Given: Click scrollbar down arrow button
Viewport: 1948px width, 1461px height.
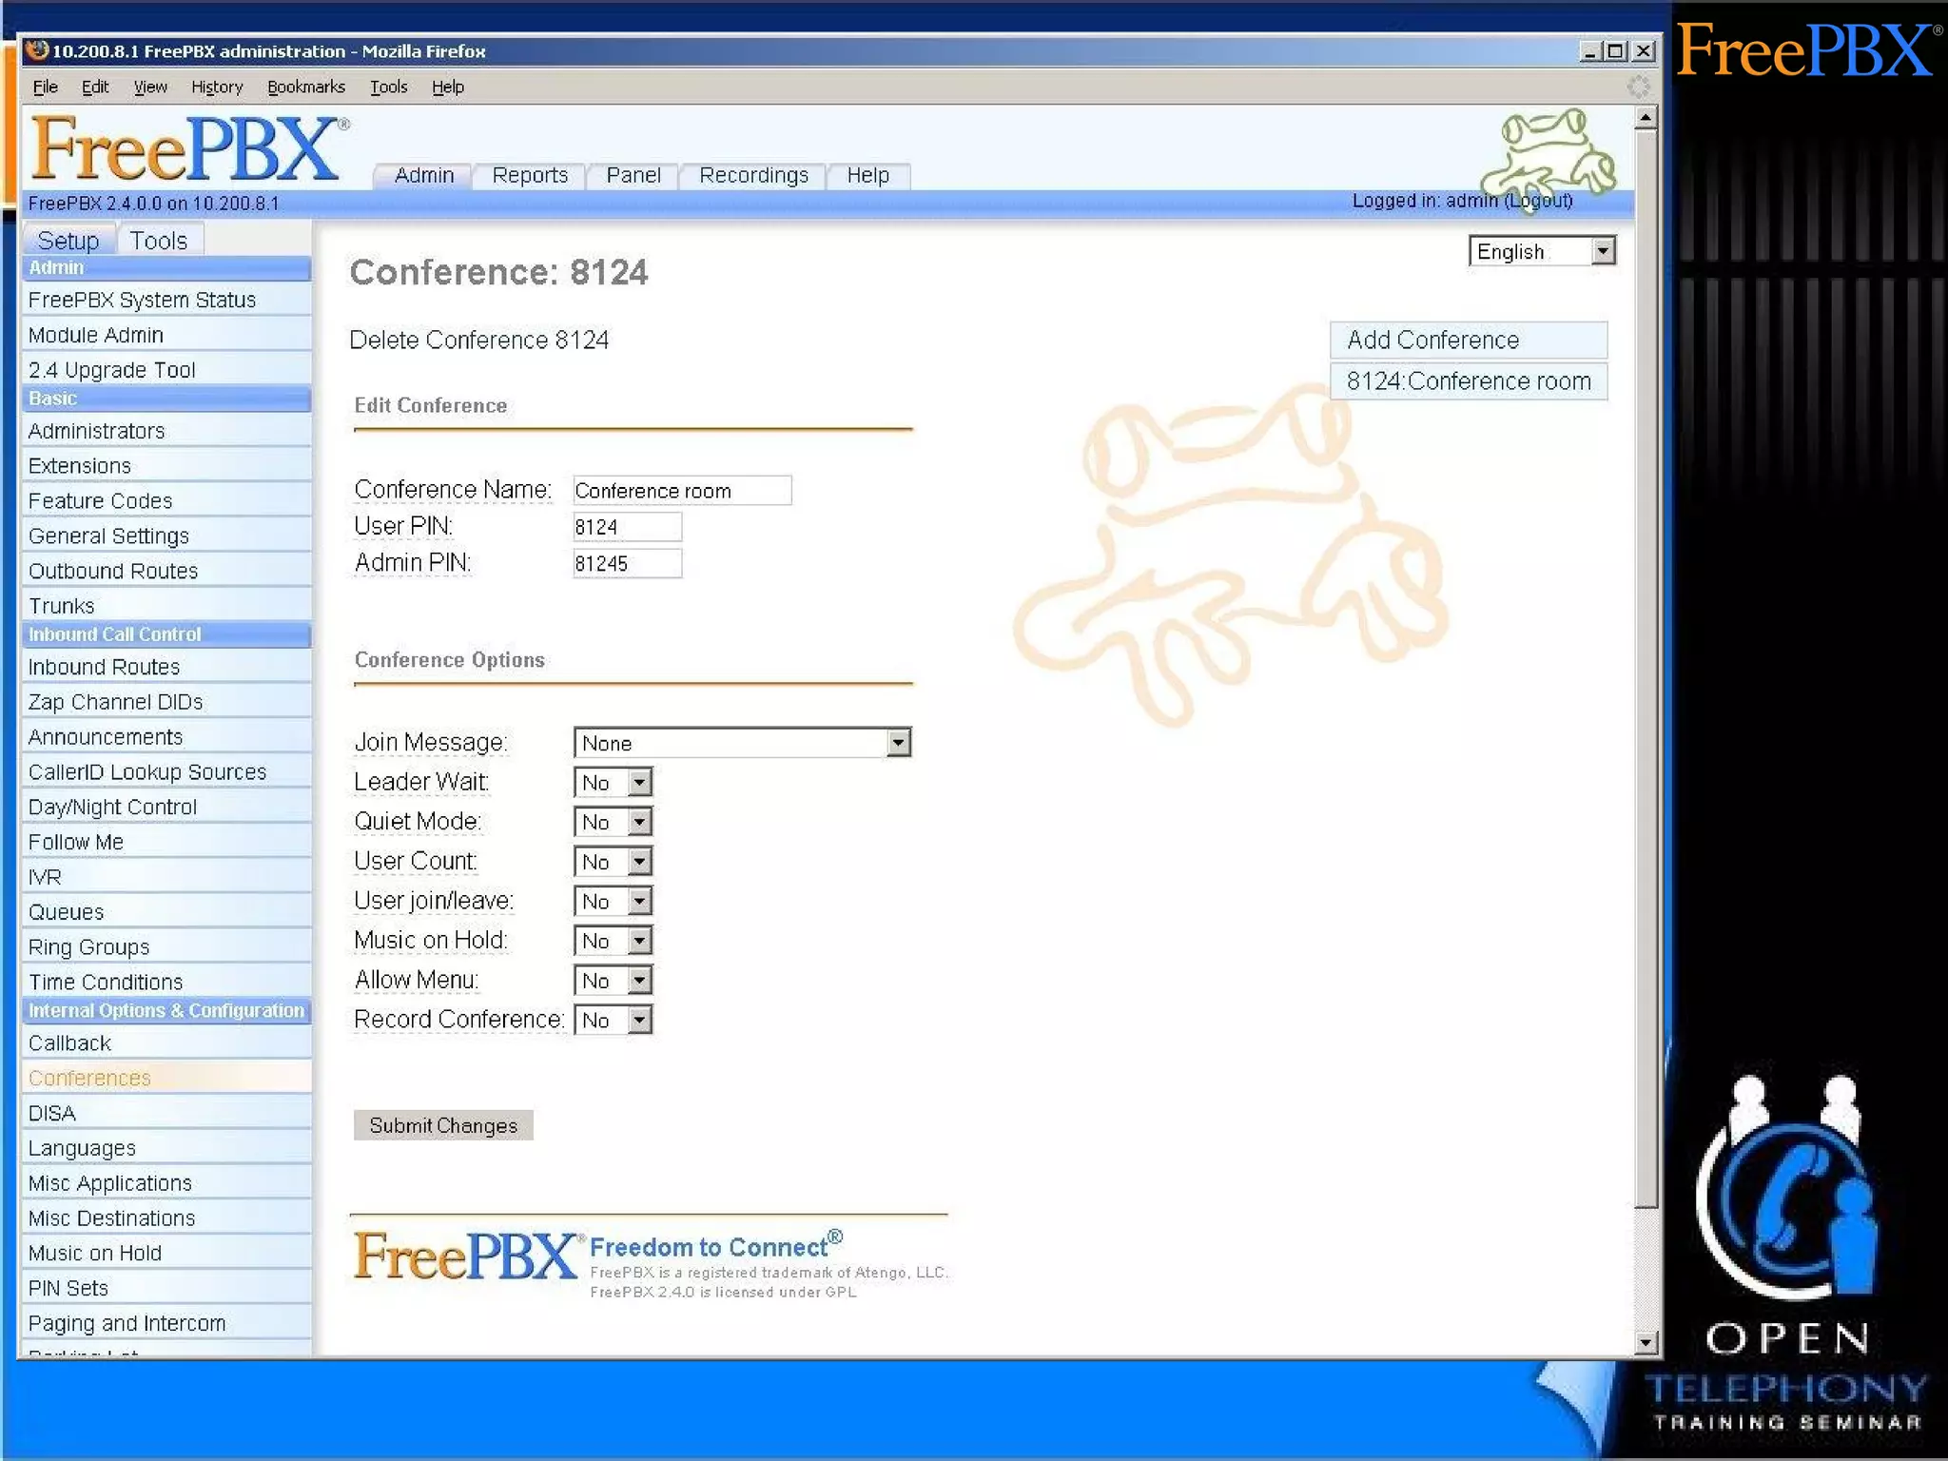Looking at the screenshot, I should [x=1646, y=1342].
